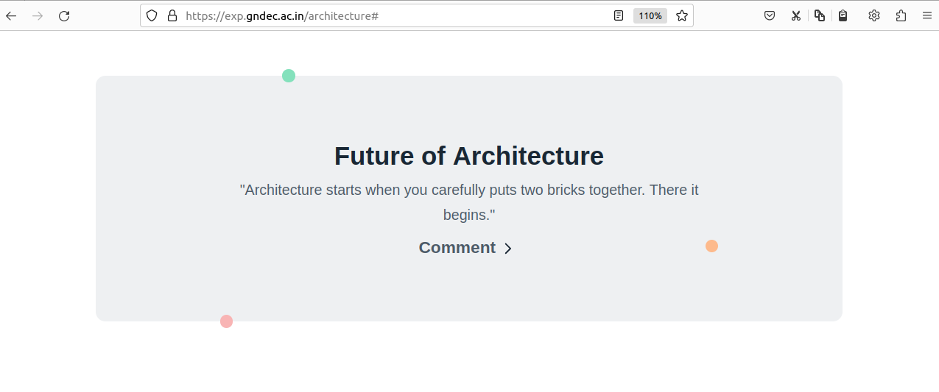The width and height of the screenshot is (939, 392).
Task: Click the Comment link
Action: (457, 248)
